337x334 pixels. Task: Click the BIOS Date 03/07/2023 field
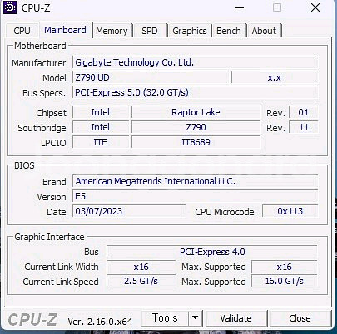tap(129, 211)
